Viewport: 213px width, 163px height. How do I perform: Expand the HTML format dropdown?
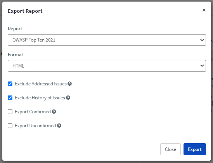(107, 66)
